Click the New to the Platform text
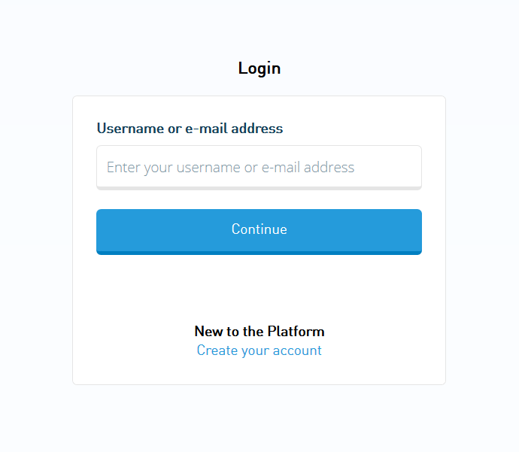519x452 pixels. click(x=259, y=331)
